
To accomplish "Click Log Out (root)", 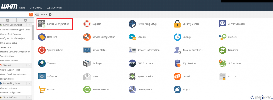I will (x=54, y=7).
